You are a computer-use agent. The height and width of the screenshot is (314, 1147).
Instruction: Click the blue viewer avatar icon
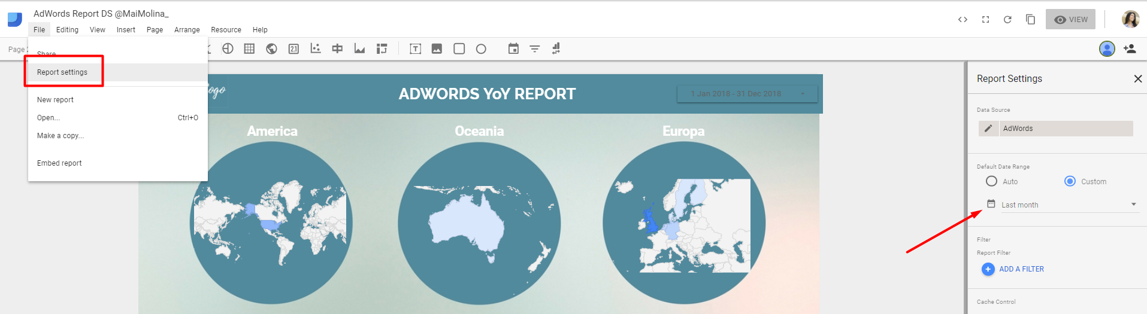pyautogui.click(x=1107, y=49)
